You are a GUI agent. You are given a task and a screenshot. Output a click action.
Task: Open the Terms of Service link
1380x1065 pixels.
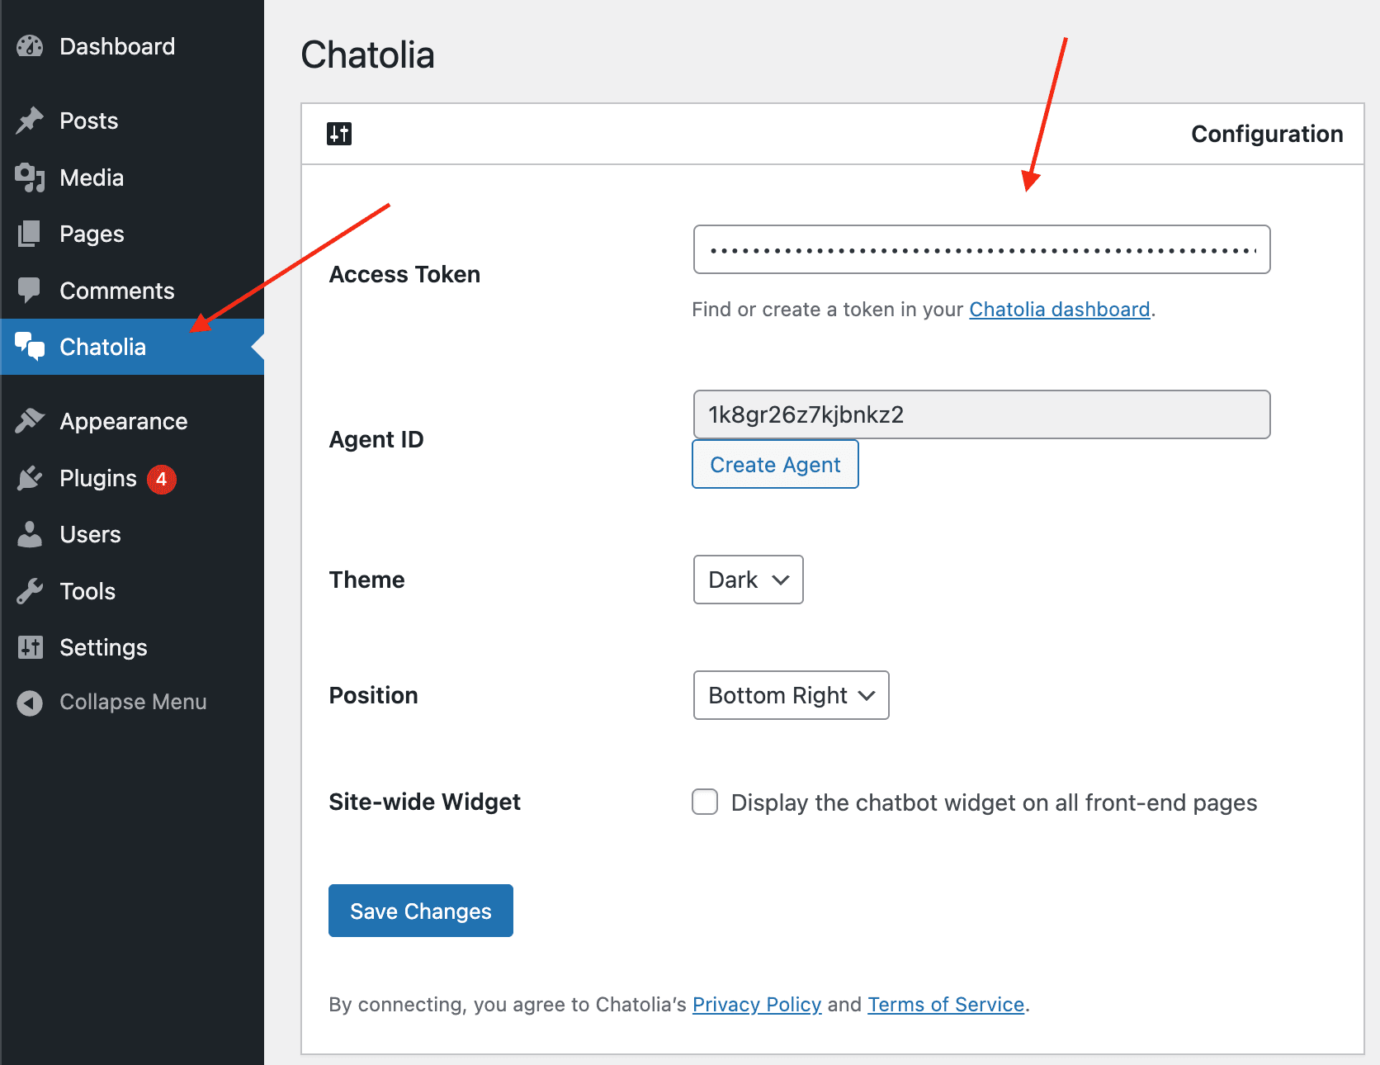pyautogui.click(x=946, y=1005)
